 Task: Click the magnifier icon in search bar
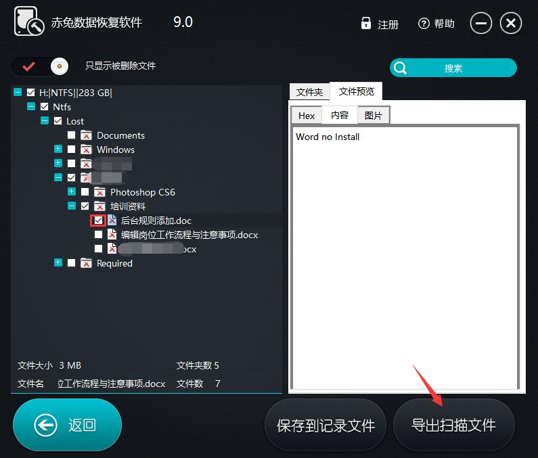coord(401,68)
